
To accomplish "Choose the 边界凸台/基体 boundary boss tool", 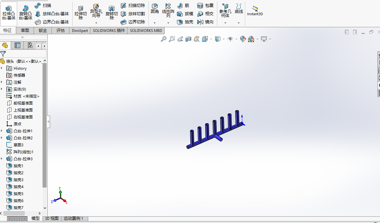I will click(x=52, y=22).
